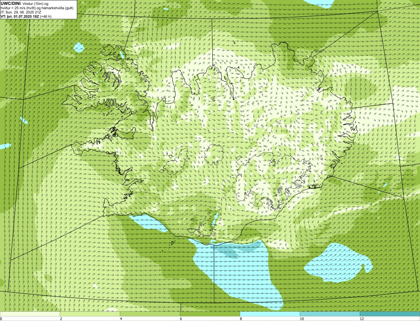Viewport: 420px width, 321px height.
Task: Click the "IT: Sun. 29. 06. 2025 21Z" line
Action: click(21, 12)
